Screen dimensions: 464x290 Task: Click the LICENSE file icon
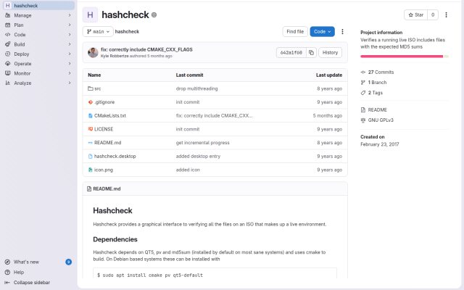tap(90, 129)
